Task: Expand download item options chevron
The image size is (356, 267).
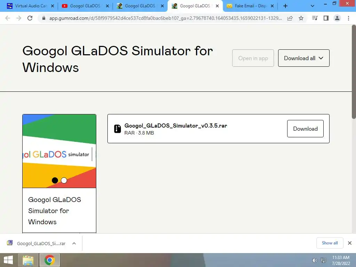Action: point(74,243)
